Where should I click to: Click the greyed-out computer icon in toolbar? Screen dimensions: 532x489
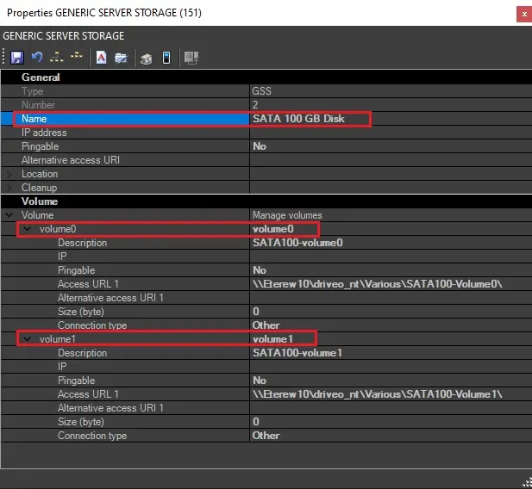[191, 58]
